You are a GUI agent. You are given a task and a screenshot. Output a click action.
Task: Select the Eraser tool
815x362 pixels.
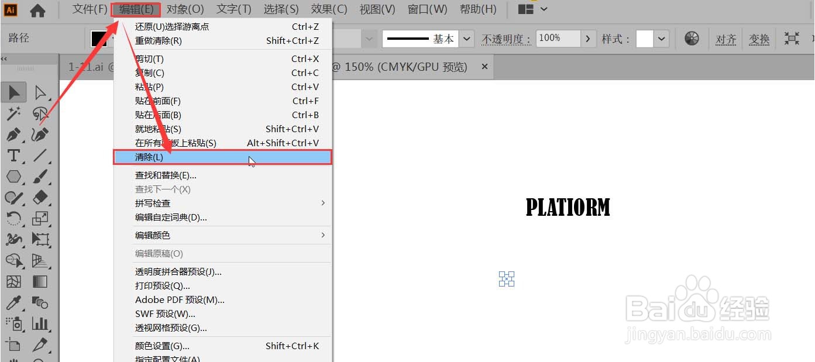[x=40, y=198]
